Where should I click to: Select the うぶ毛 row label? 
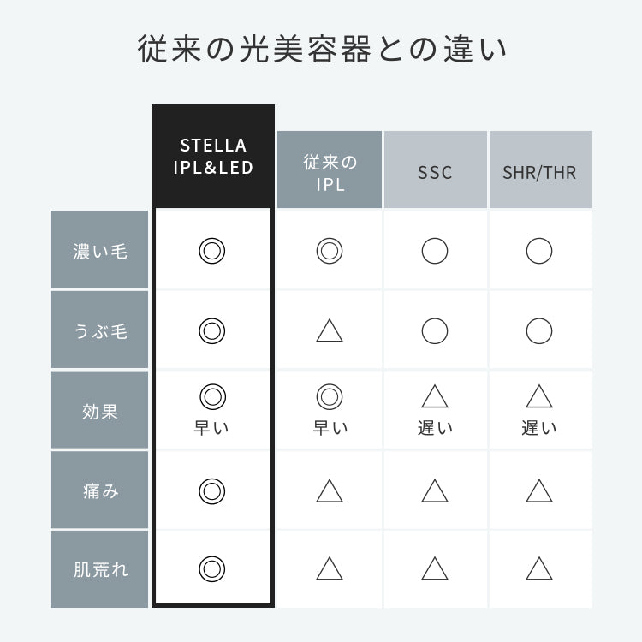(x=99, y=330)
